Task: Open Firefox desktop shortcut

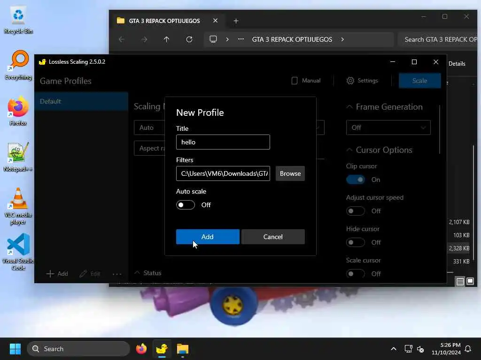Action: (x=18, y=111)
